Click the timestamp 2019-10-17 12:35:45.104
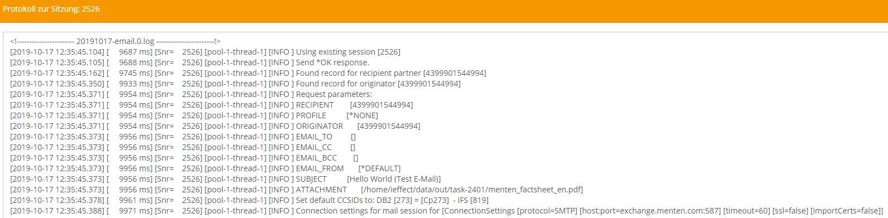 [x=57, y=52]
